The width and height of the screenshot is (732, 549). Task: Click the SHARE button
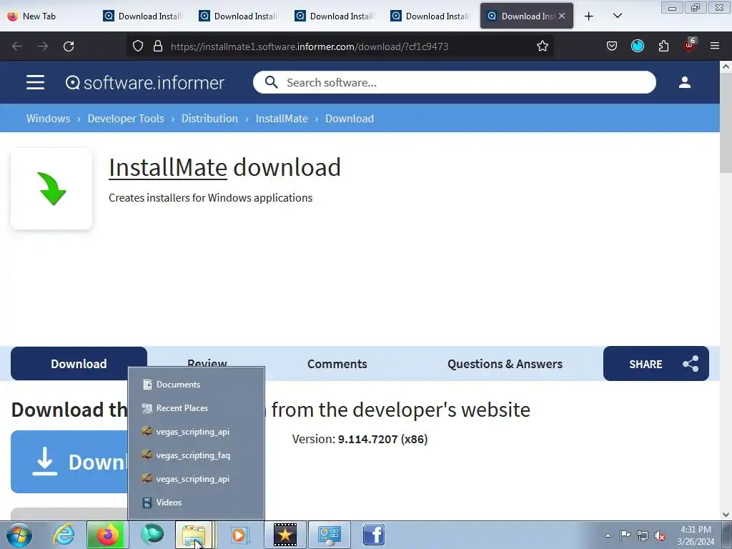pyautogui.click(x=656, y=364)
